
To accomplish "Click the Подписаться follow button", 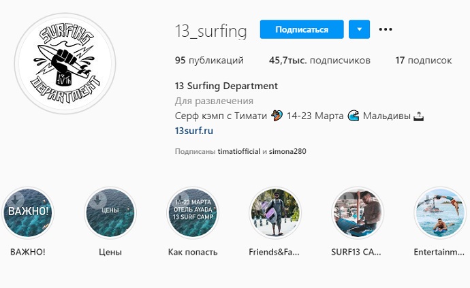I will (302, 29).
